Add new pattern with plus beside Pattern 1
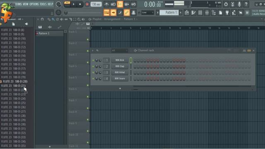Screen dimensions: 265x149 coord(181,12)
